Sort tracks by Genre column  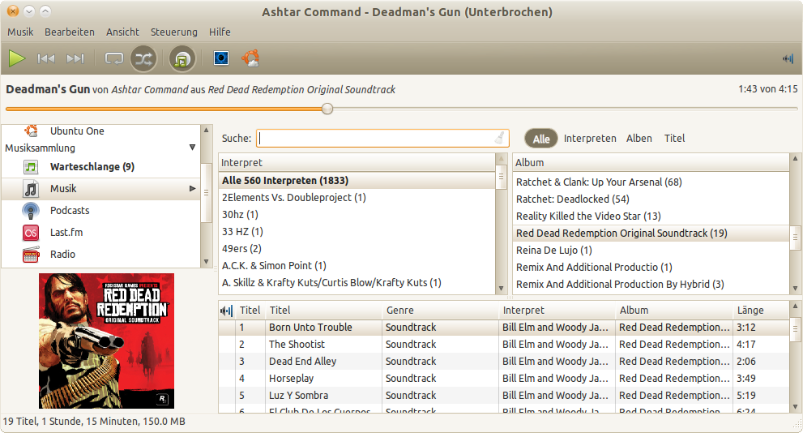pyautogui.click(x=440, y=310)
